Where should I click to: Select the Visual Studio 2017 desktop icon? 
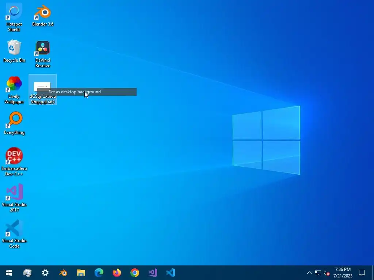(14, 198)
